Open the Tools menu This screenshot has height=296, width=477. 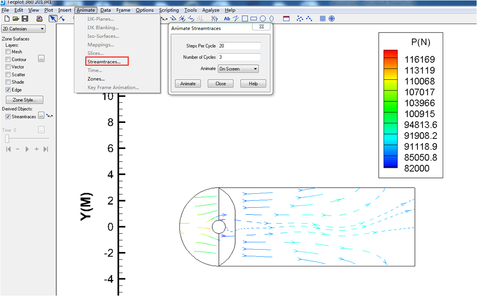[x=190, y=10]
